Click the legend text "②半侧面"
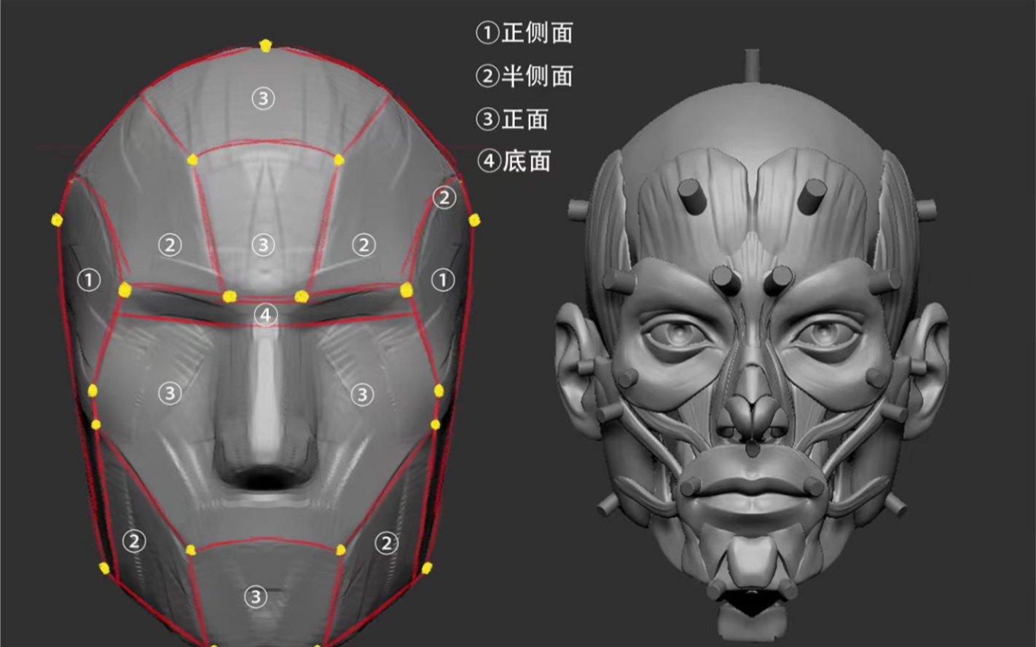 pyautogui.click(x=525, y=76)
